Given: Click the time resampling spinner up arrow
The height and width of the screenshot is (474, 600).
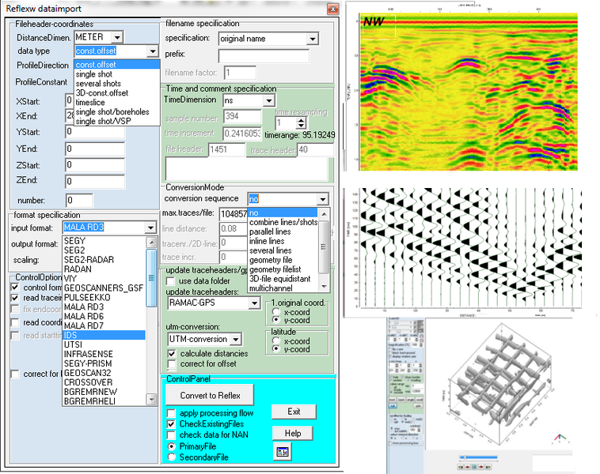Looking at the screenshot, I should tap(301, 119).
